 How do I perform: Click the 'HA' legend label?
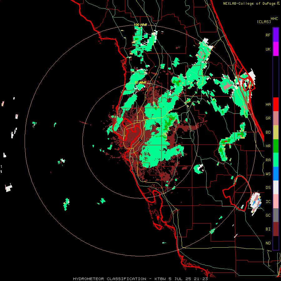coord(268,105)
